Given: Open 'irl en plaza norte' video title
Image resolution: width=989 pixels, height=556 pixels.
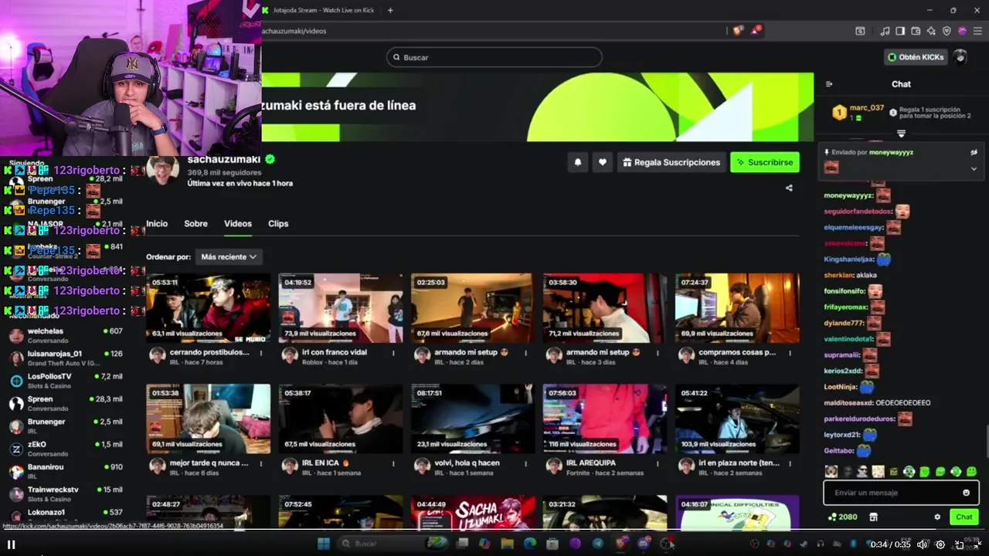Looking at the screenshot, I should (x=739, y=463).
